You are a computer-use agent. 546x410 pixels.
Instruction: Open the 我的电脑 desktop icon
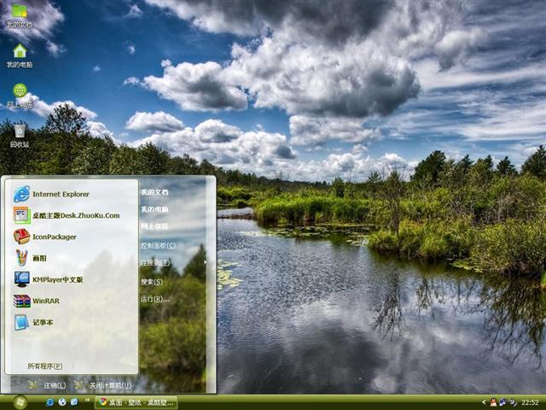[20, 55]
